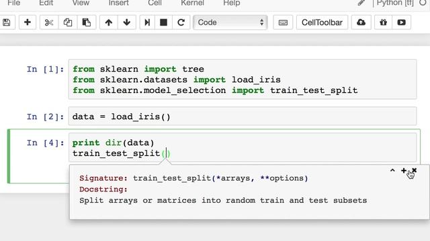Click the Docstring label in tooltip
The image size is (430, 241).
click(x=103, y=189)
